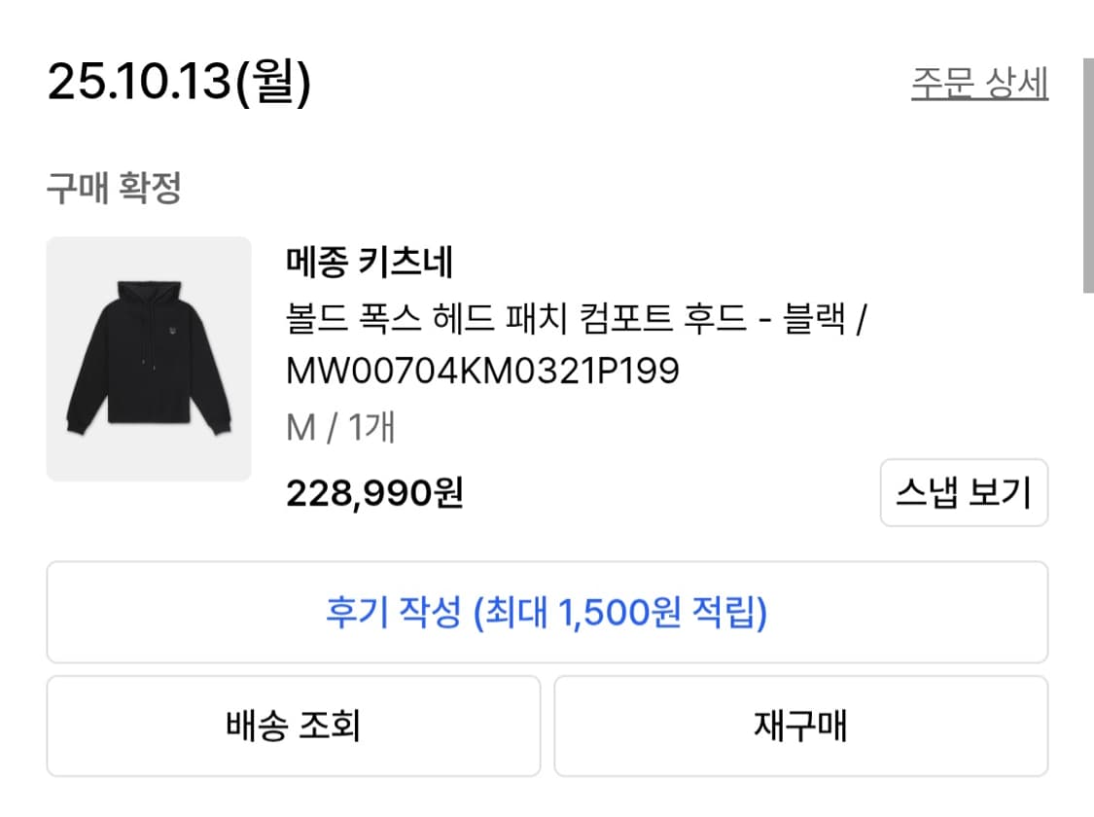Image resolution: width=1094 pixels, height=817 pixels.
Task: Tap the hoodie image to view product page
Action: 148,358
